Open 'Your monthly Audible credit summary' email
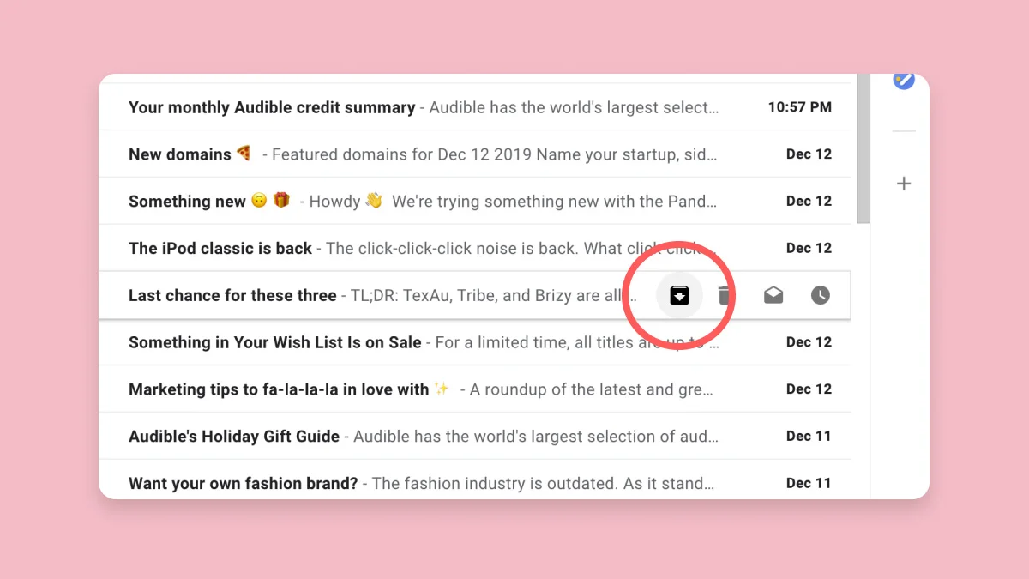The width and height of the screenshot is (1029, 579). 272,107
